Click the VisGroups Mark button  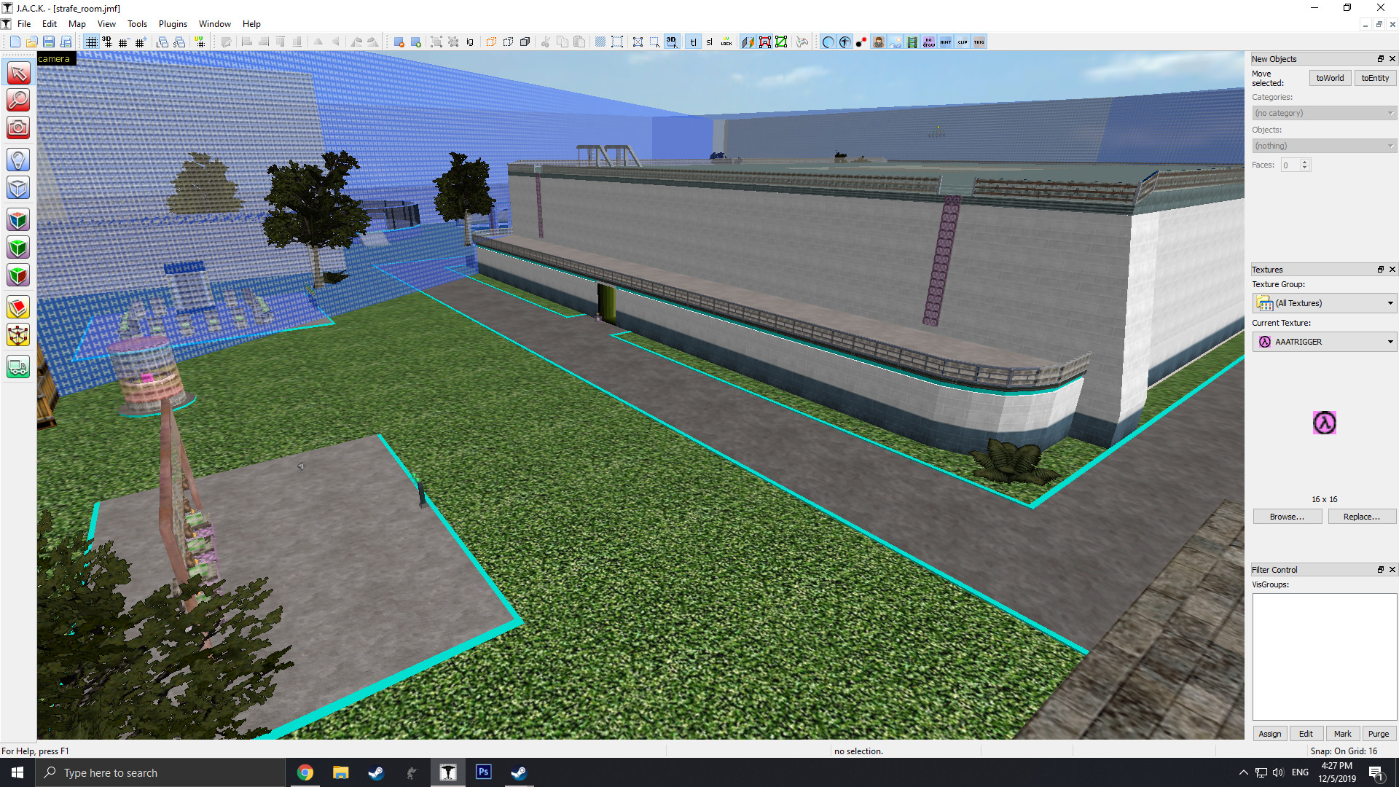click(x=1342, y=734)
